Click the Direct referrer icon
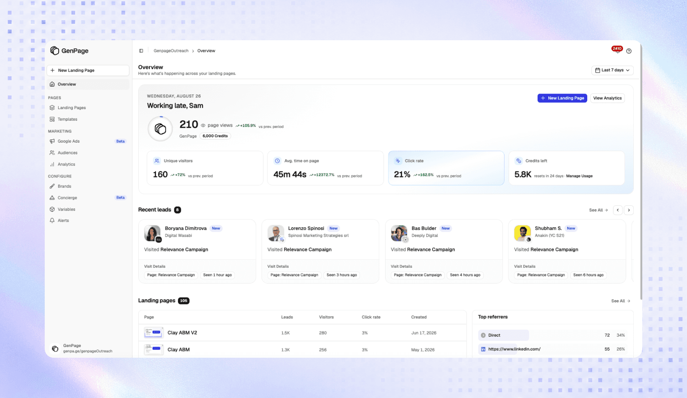The width and height of the screenshot is (687, 398). click(483, 335)
